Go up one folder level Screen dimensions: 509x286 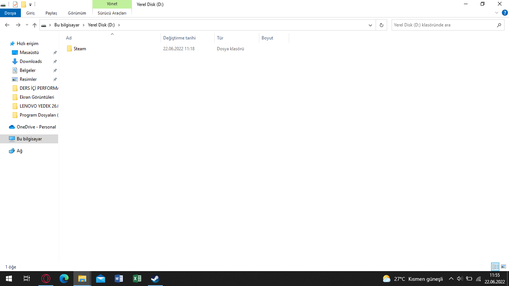pos(35,25)
